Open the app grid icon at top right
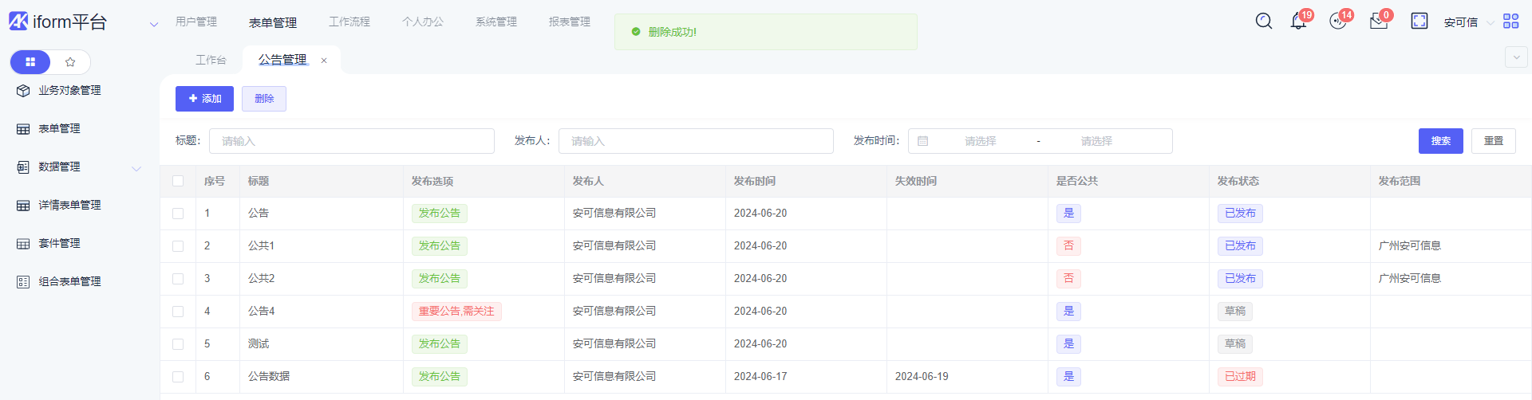Image resolution: width=1532 pixels, height=400 pixels. [x=1510, y=22]
